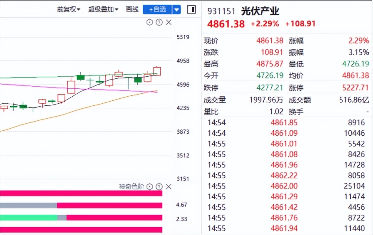
Task: Select trade row with volume 10446
Action: 286,133
